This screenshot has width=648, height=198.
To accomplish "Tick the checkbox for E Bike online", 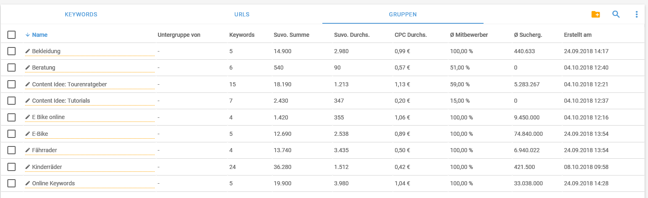I will pyautogui.click(x=11, y=117).
